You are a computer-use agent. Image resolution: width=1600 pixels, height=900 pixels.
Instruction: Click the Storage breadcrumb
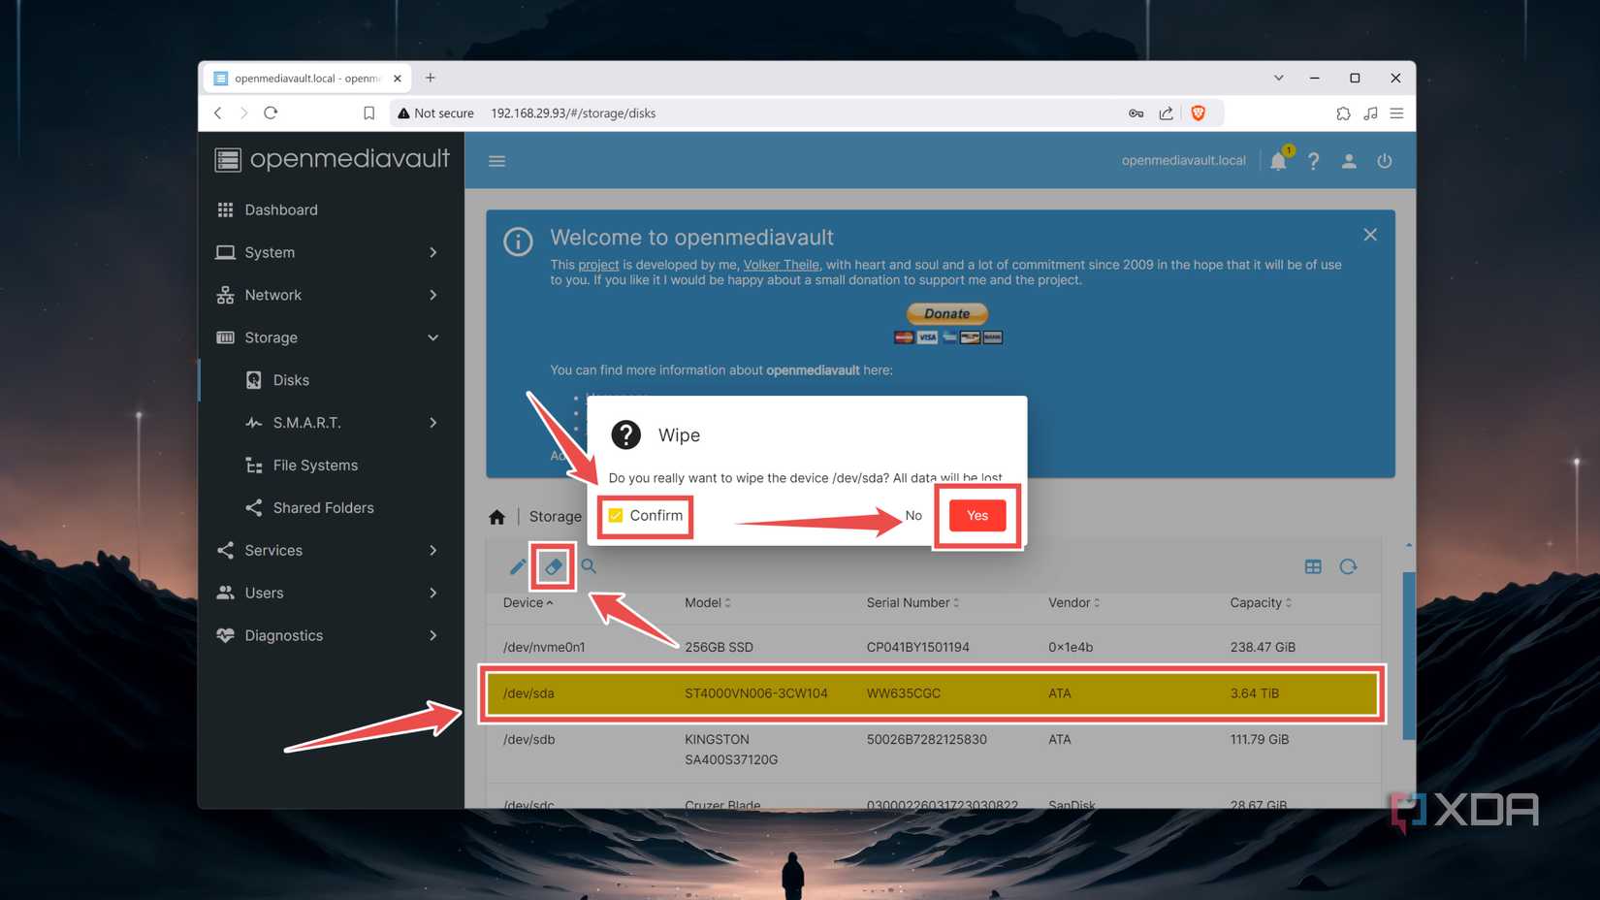555,517
